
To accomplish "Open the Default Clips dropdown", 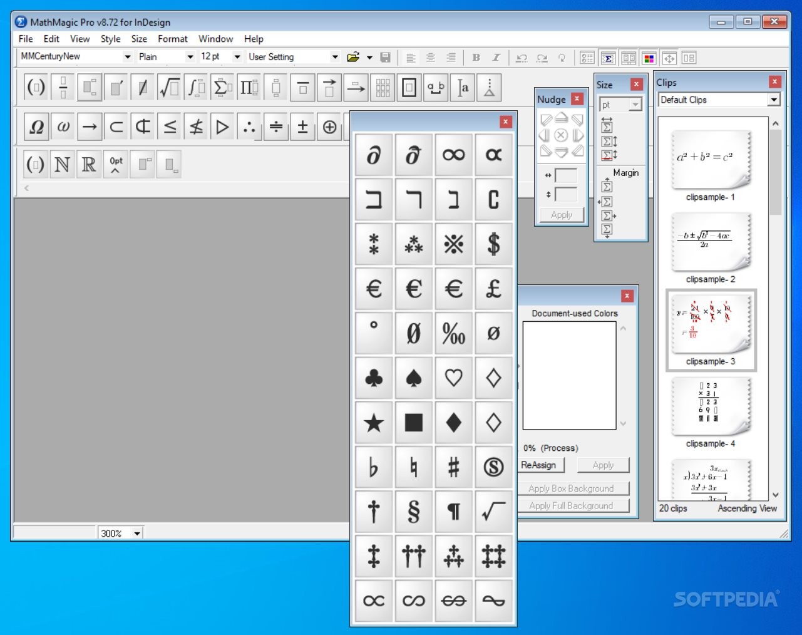I will tap(774, 100).
